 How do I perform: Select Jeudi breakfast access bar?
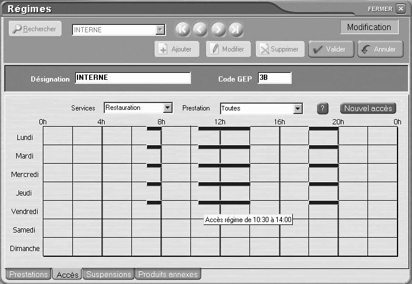pos(154,184)
